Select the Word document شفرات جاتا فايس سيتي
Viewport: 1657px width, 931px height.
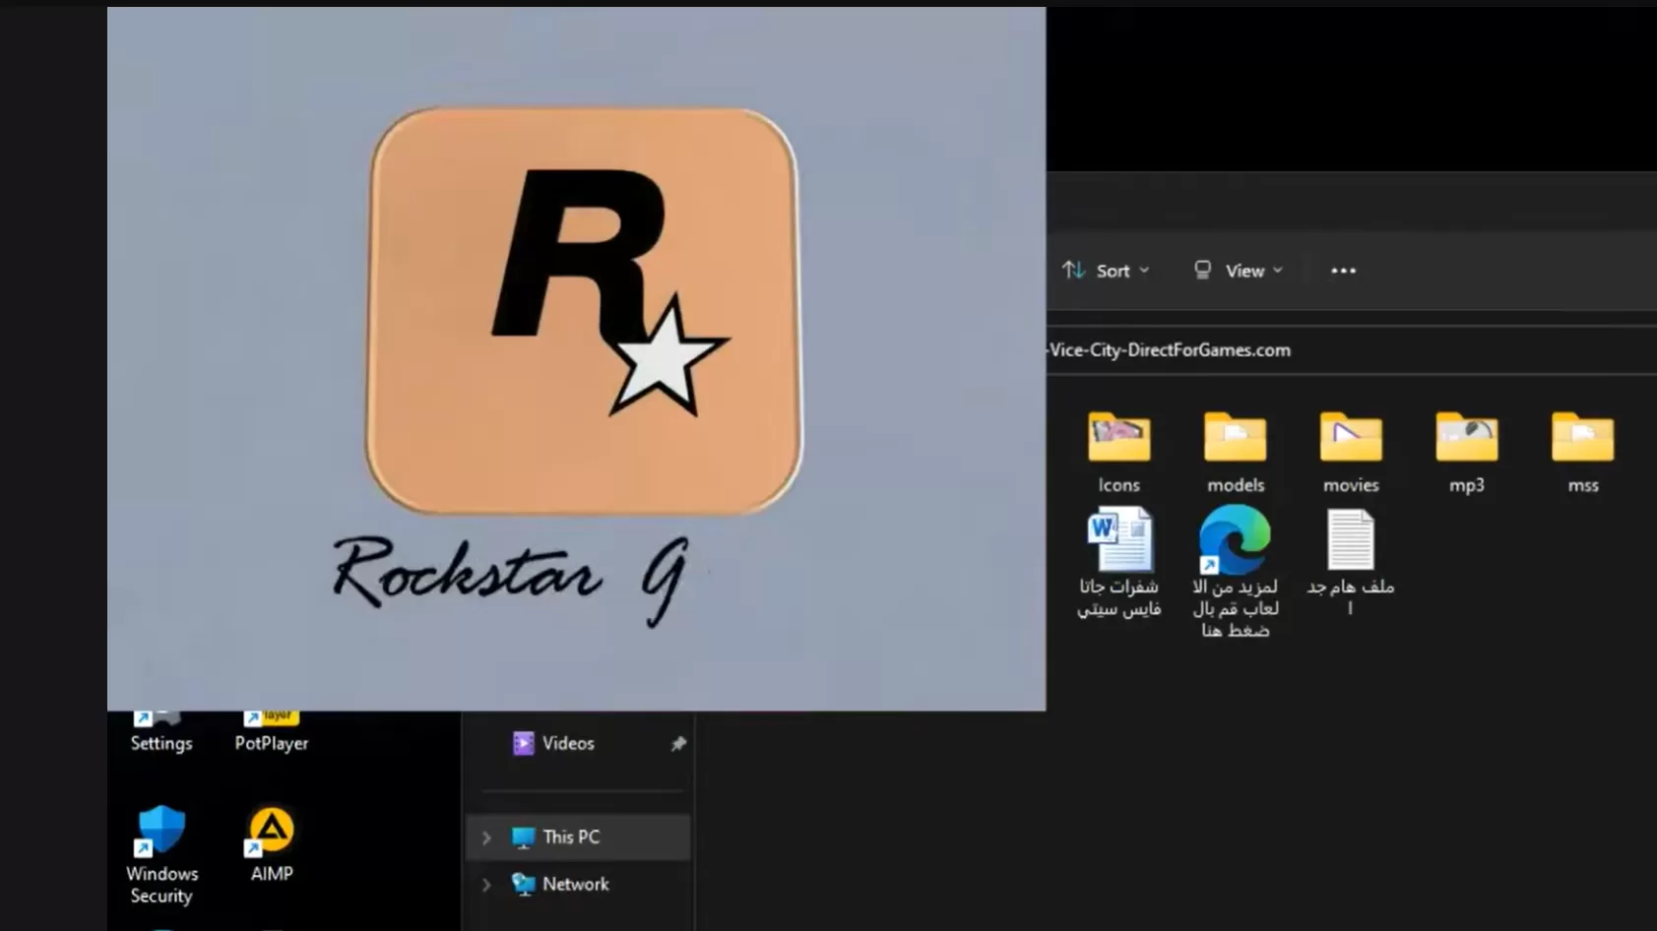1118,562
